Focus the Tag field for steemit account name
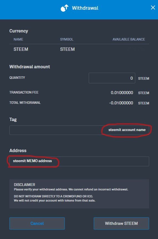The width and height of the screenshot is (158, 239). pyautogui.click(x=79, y=130)
